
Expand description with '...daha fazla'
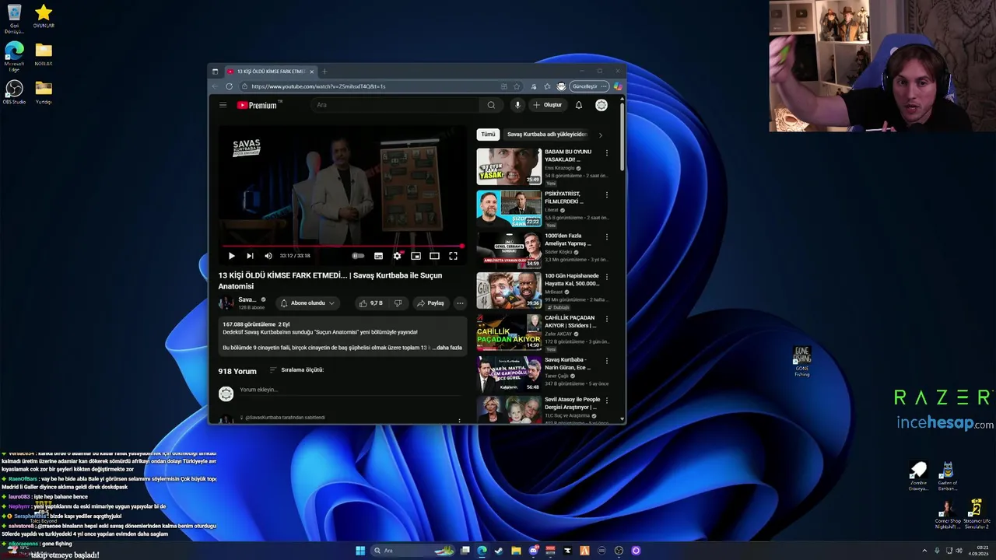(x=449, y=348)
